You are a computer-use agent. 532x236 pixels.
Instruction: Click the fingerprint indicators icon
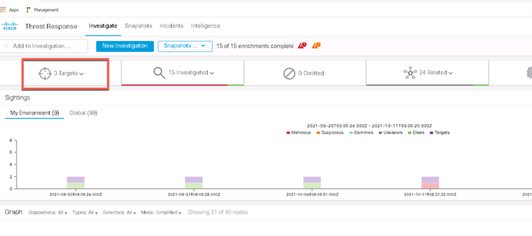pyautogui.click(x=529, y=73)
